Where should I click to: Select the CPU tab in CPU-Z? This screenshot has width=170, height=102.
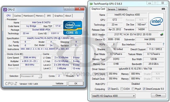[8, 15]
